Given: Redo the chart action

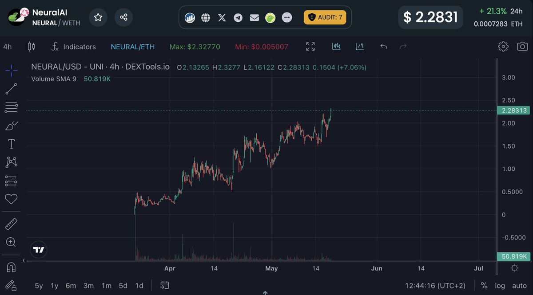Looking at the screenshot, I should click(403, 47).
